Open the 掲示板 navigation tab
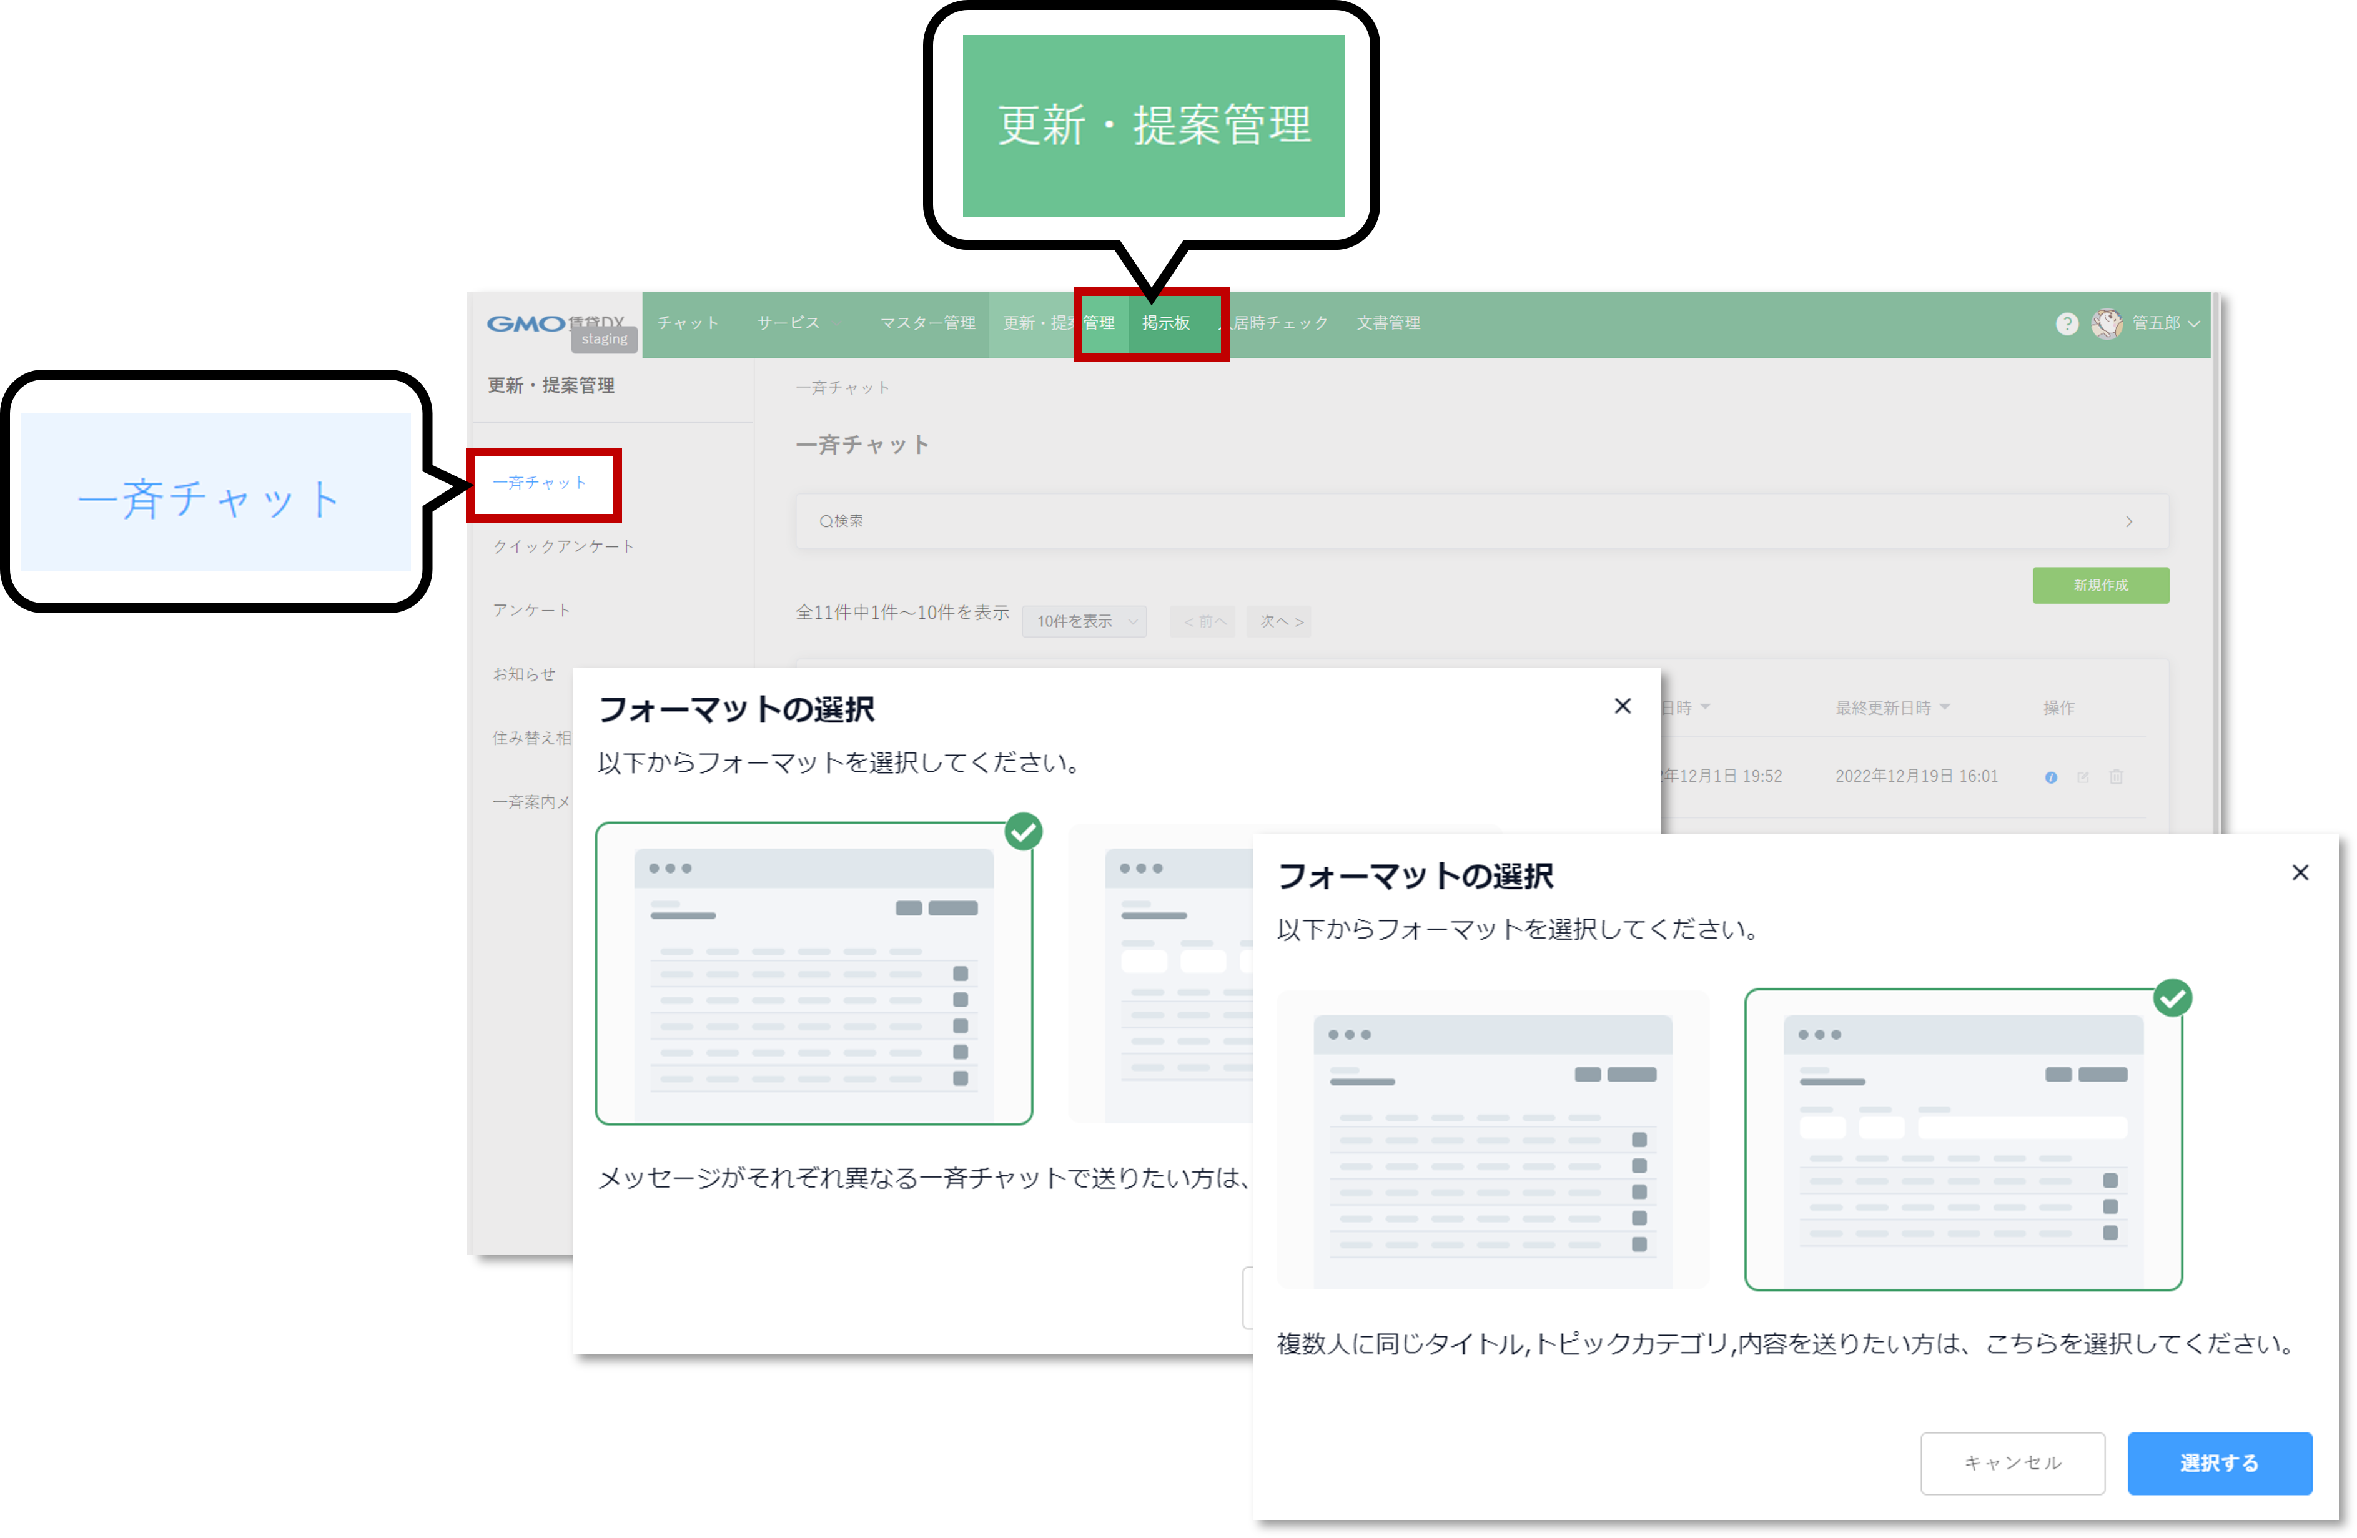The image size is (2357, 1538). (1165, 324)
